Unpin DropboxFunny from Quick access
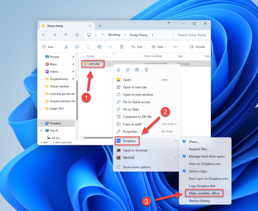 [x=73, y=79]
